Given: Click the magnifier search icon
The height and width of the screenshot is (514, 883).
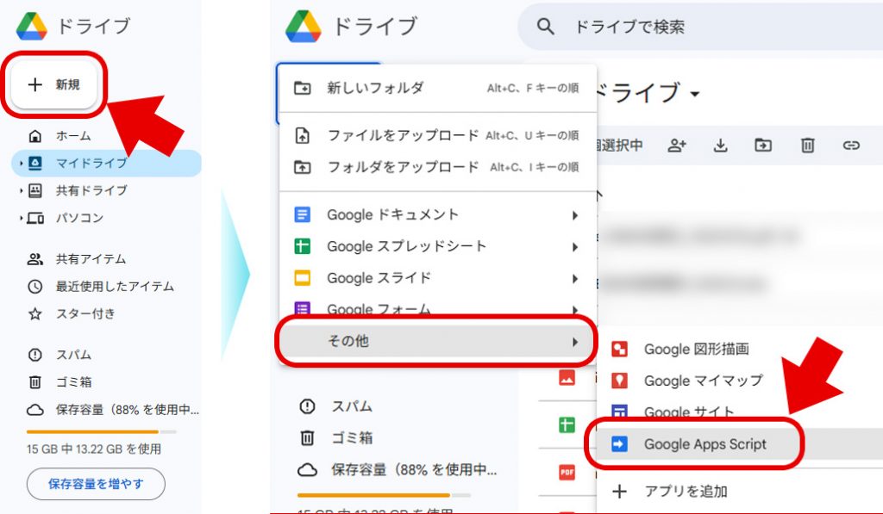Looking at the screenshot, I should point(545,26).
